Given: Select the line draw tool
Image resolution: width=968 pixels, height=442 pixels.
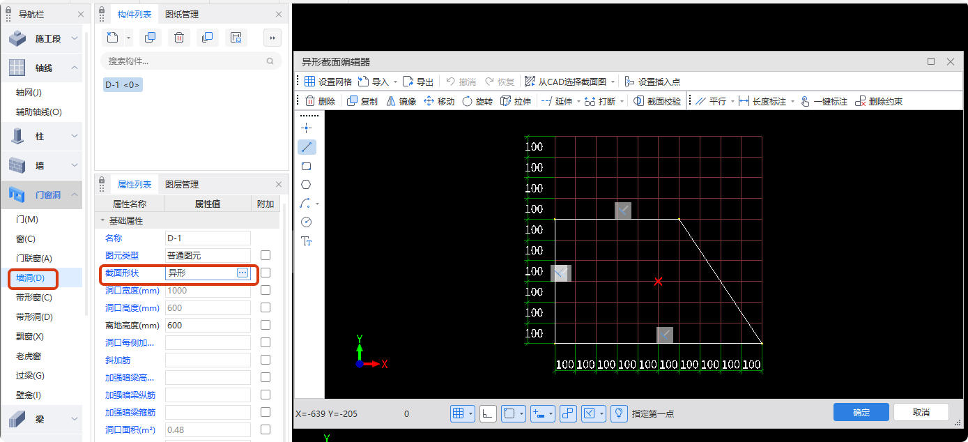Looking at the screenshot, I should (x=307, y=147).
